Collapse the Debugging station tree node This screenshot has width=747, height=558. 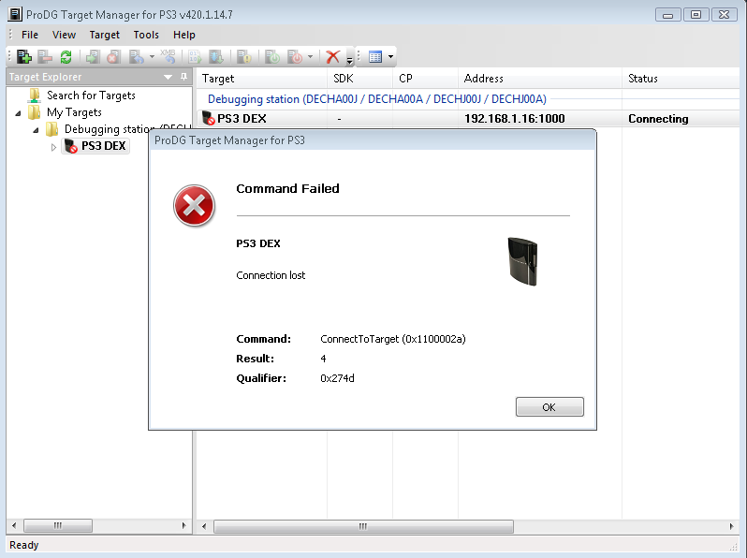(36, 130)
